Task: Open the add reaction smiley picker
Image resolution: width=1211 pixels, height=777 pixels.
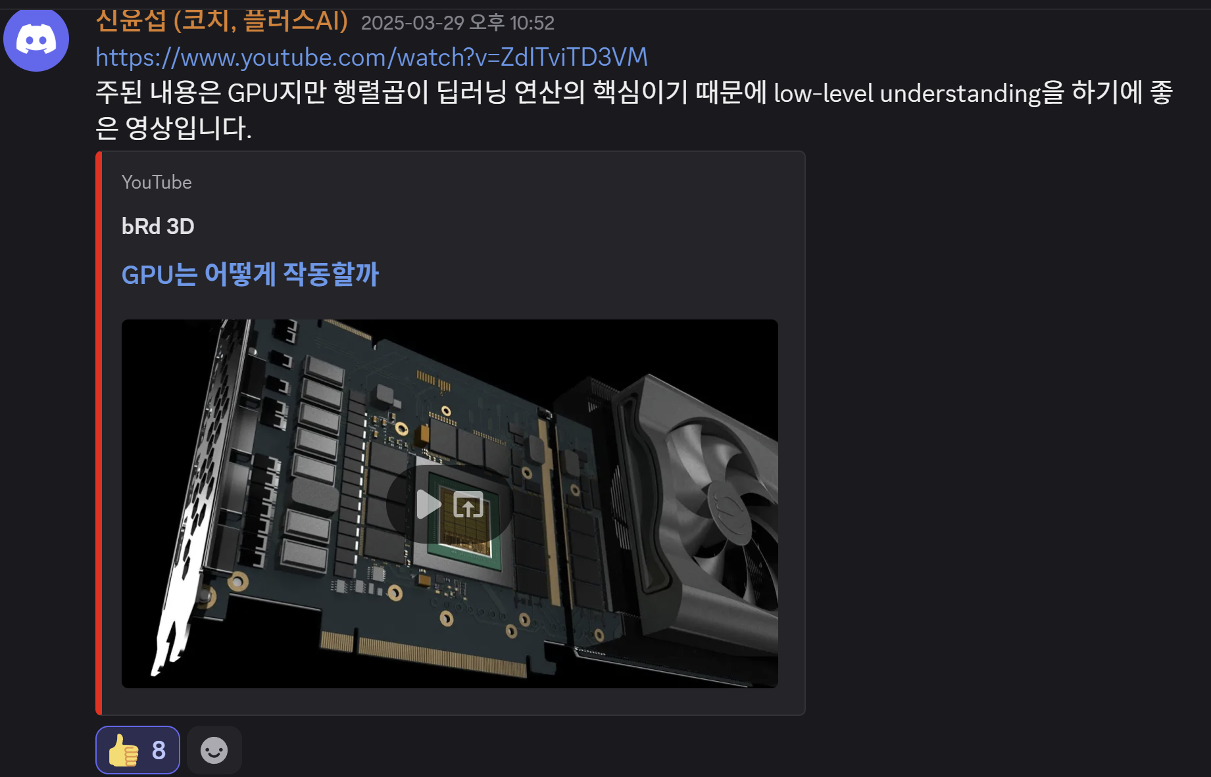Action: [x=214, y=750]
